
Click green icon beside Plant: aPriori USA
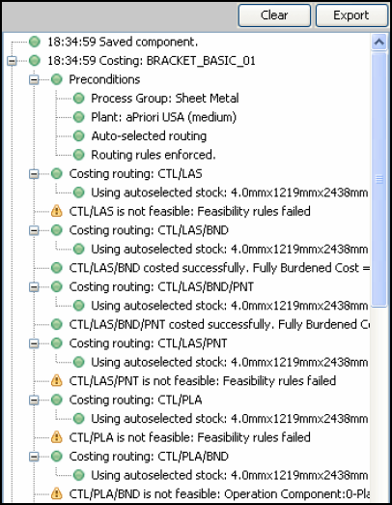point(78,117)
